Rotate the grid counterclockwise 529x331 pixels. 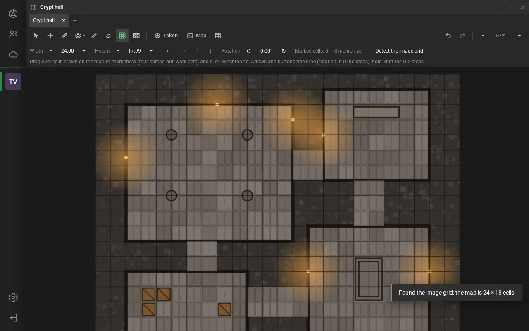point(249,51)
